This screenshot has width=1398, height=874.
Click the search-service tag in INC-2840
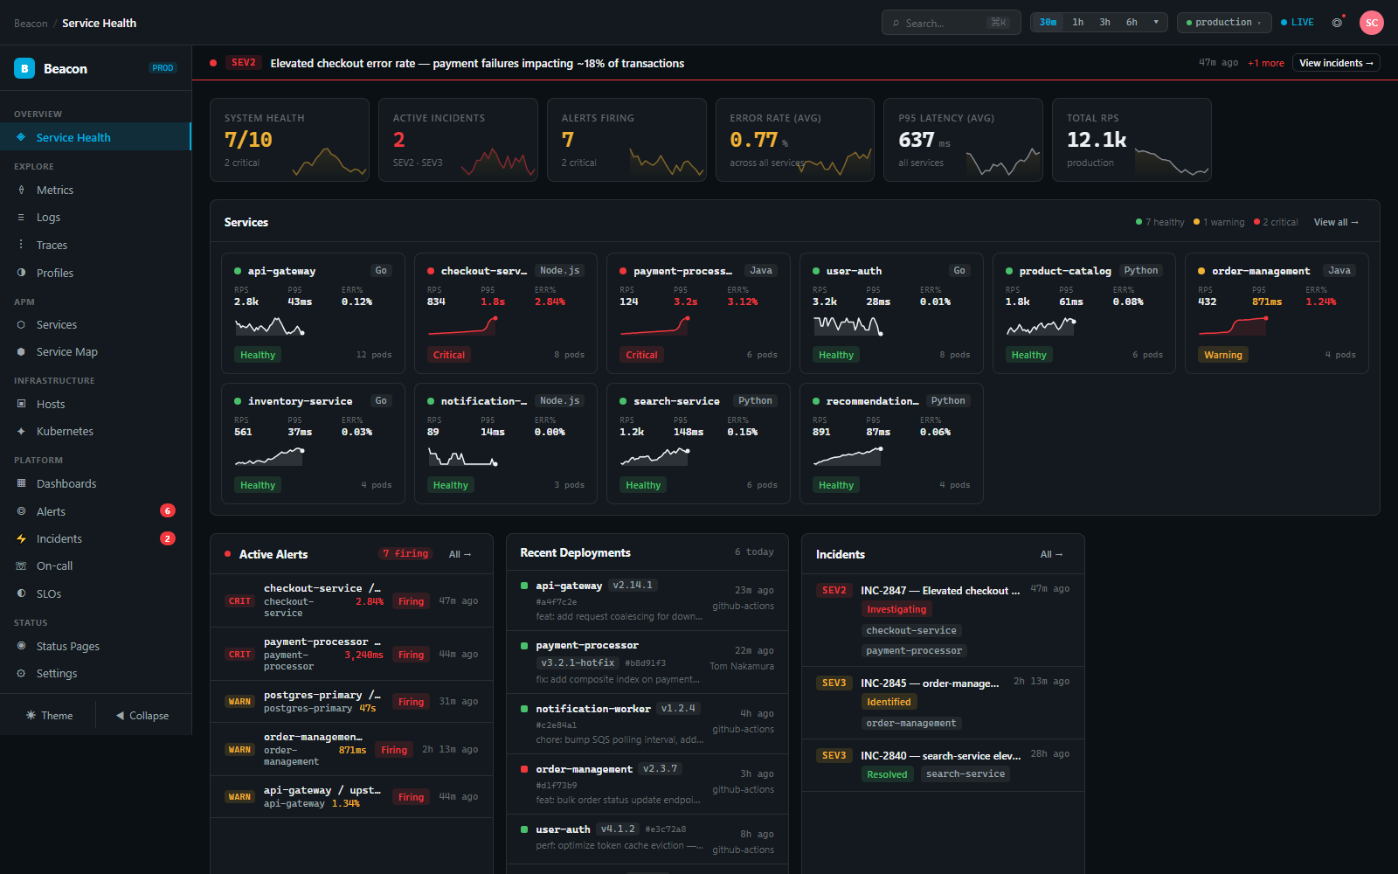pyautogui.click(x=965, y=774)
